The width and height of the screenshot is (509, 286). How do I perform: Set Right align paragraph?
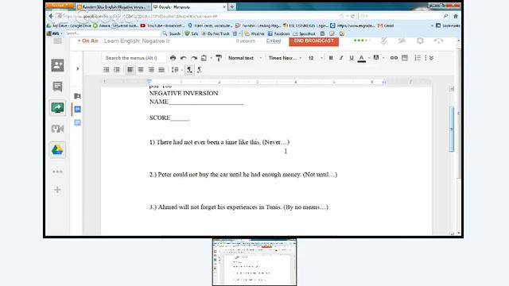click(x=151, y=70)
